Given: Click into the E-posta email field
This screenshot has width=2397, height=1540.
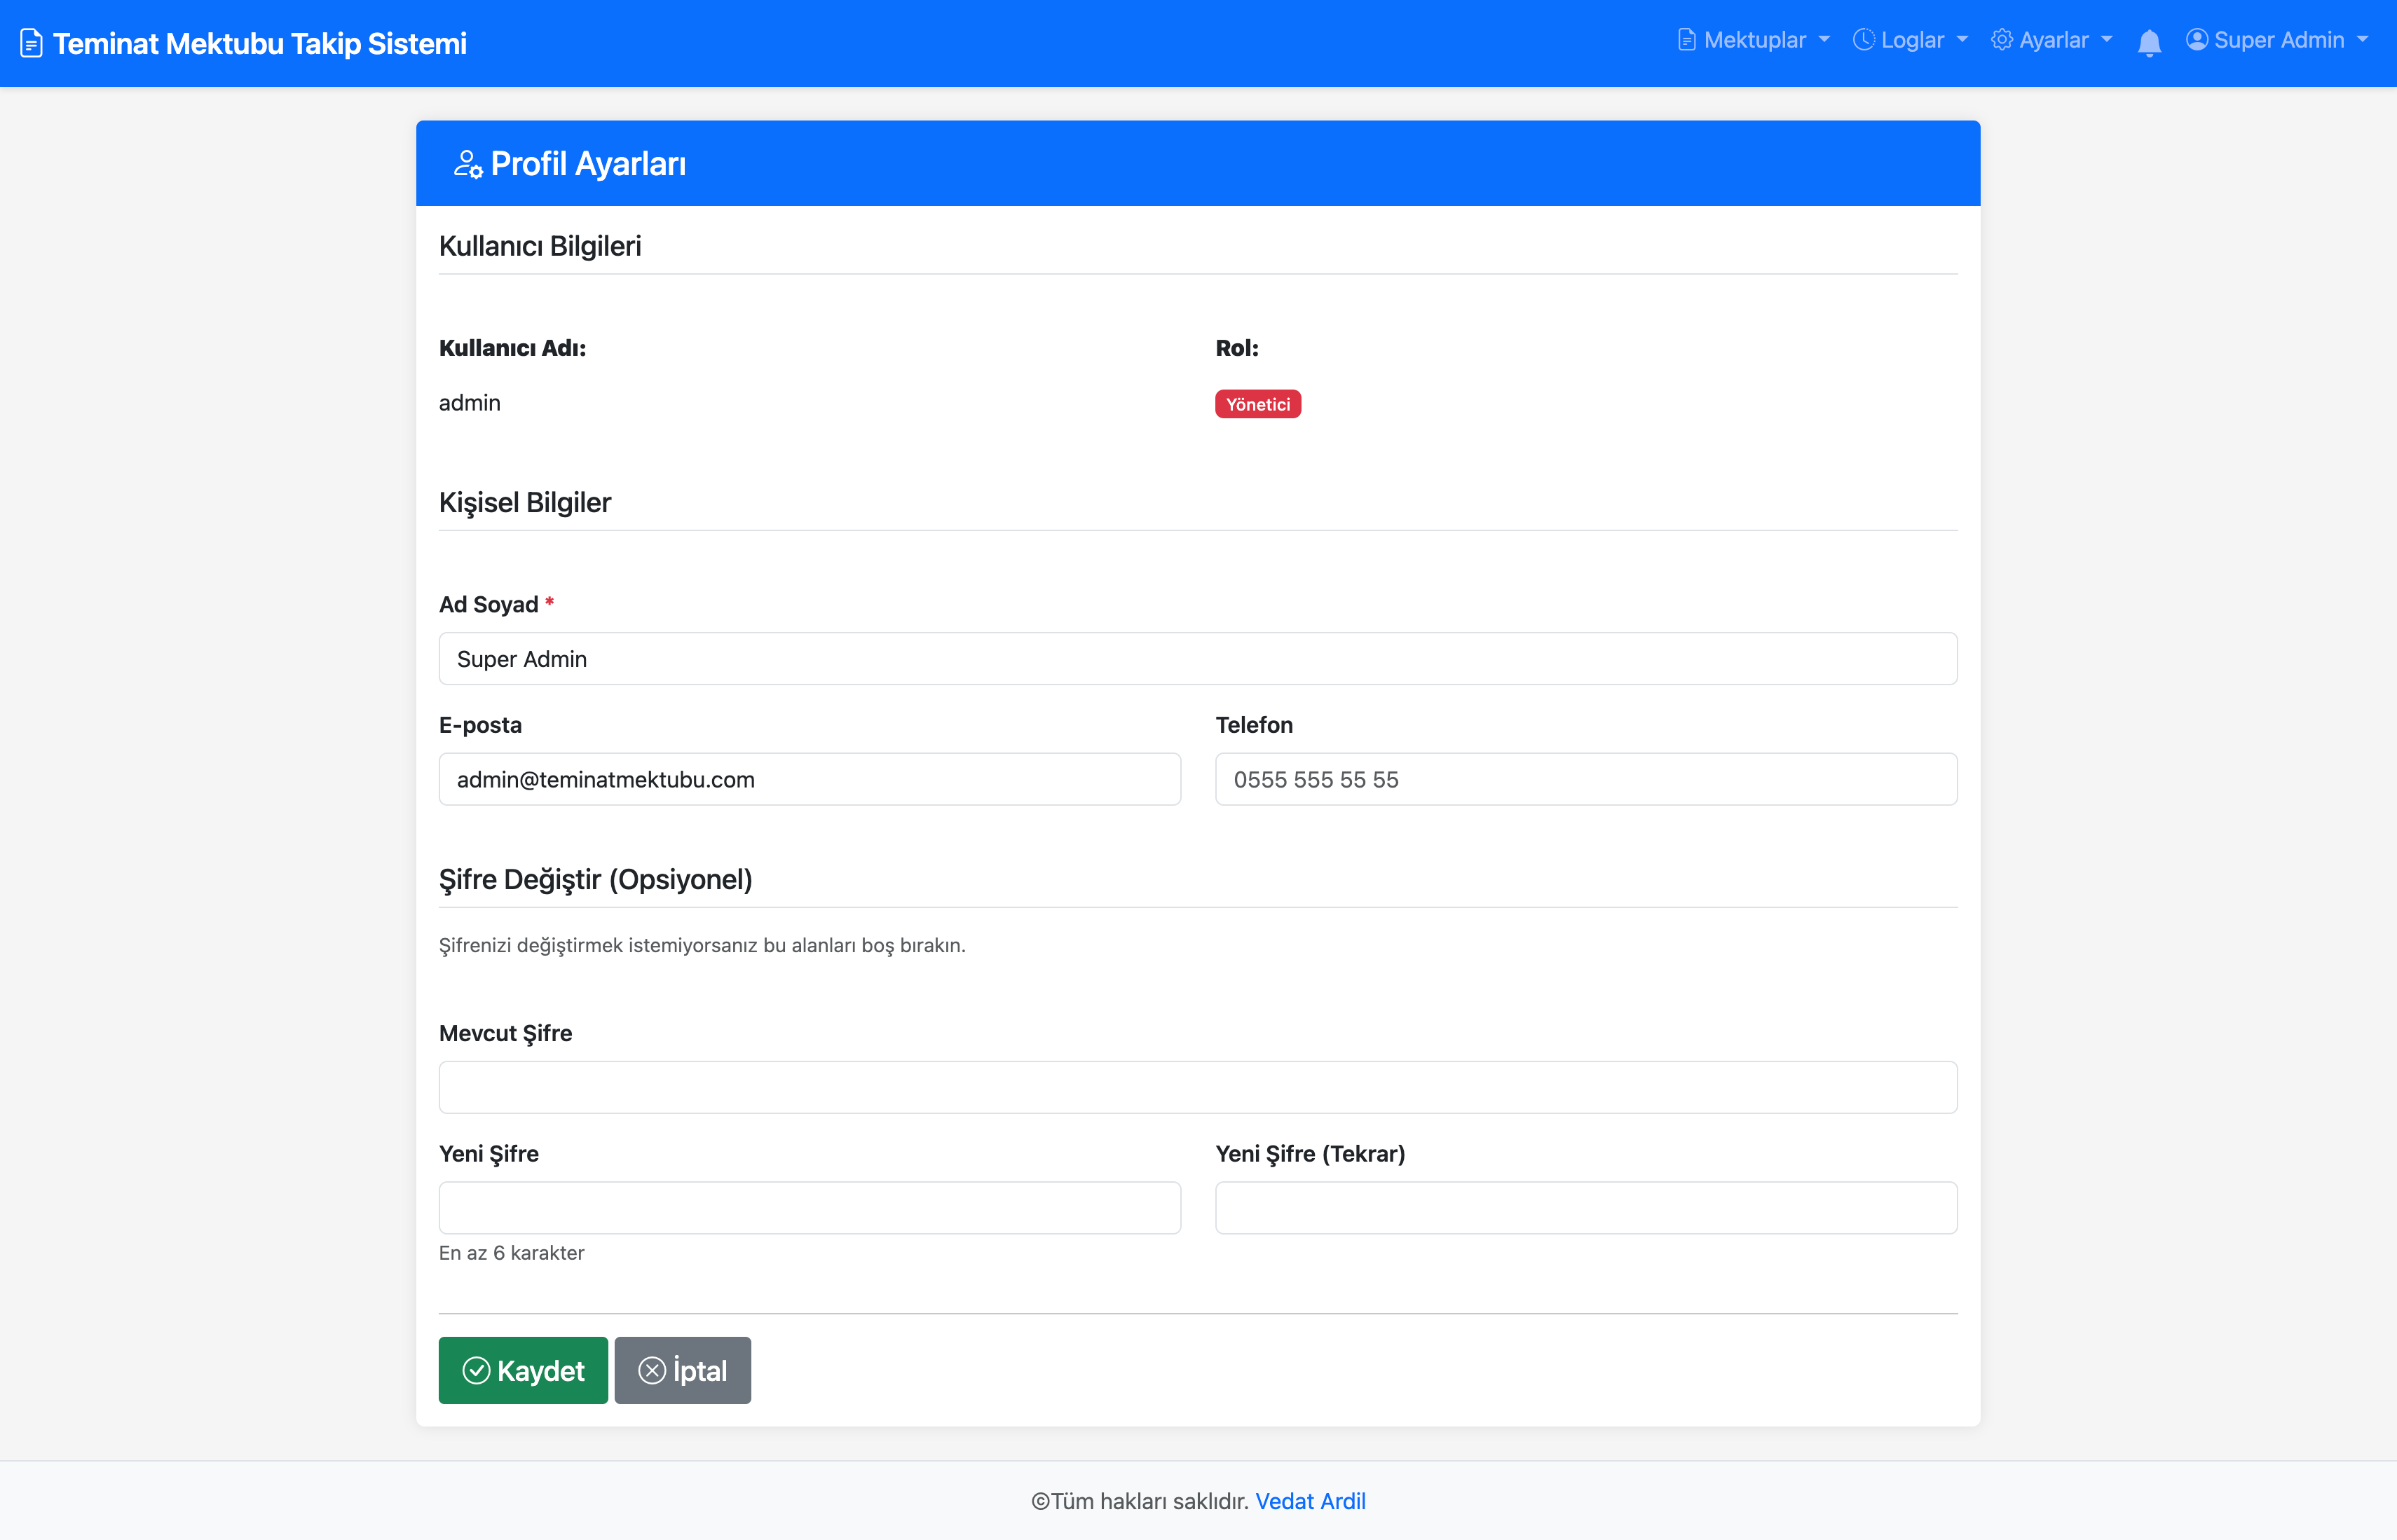Looking at the screenshot, I should coord(810,779).
